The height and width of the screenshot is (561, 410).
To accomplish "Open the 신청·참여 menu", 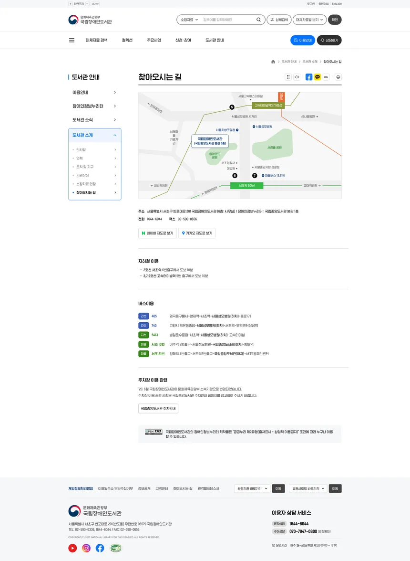I will click(x=183, y=41).
